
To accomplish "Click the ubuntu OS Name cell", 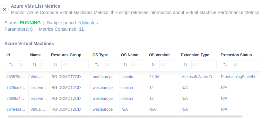I will coord(127,77).
